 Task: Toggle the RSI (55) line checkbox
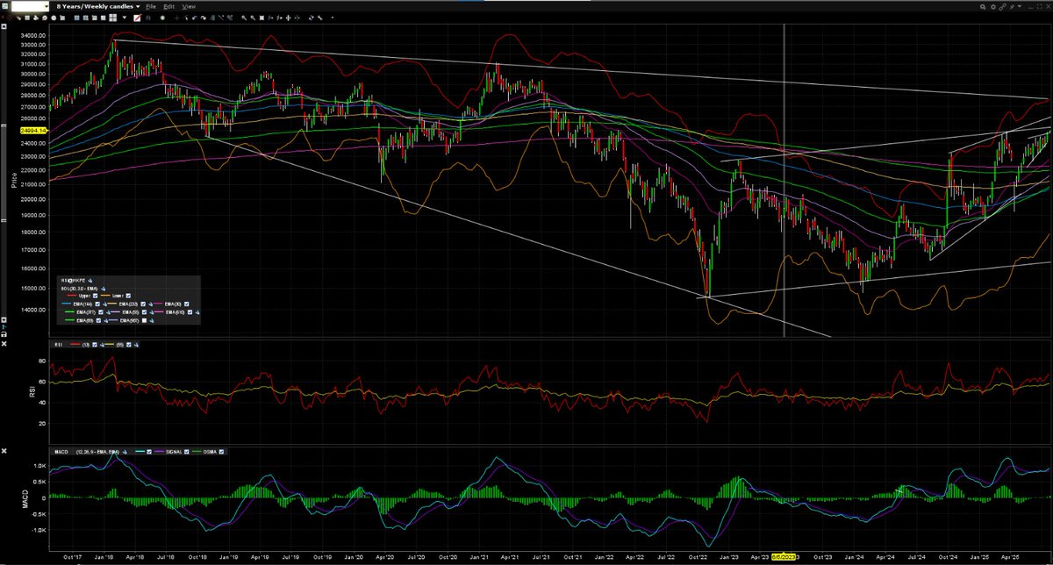pos(129,345)
